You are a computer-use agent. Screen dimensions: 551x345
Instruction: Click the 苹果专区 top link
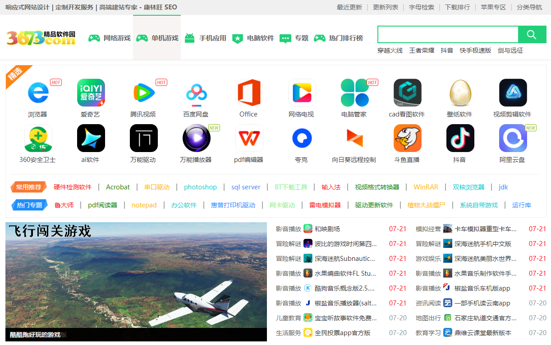coord(493,7)
